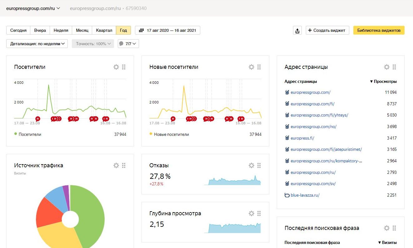This screenshot has width=413, height=248.
Task: Sort search phrases by Визиты column
Action: tap(387, 243)
